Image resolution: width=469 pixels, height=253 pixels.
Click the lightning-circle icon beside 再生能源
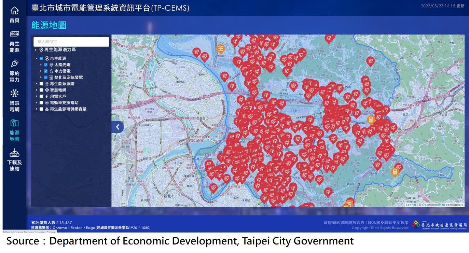click(47, 58)
